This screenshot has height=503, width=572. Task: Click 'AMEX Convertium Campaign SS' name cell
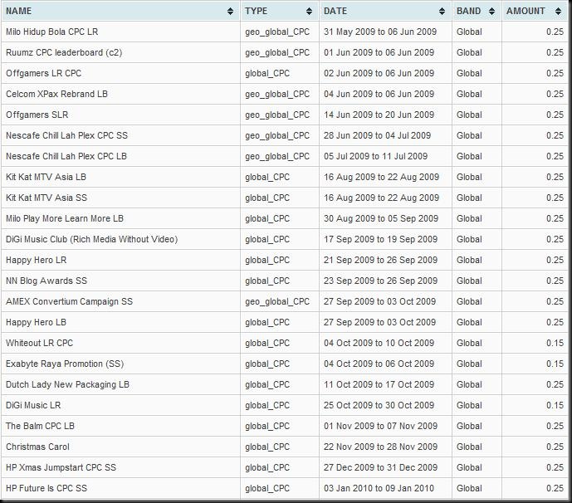69,302
